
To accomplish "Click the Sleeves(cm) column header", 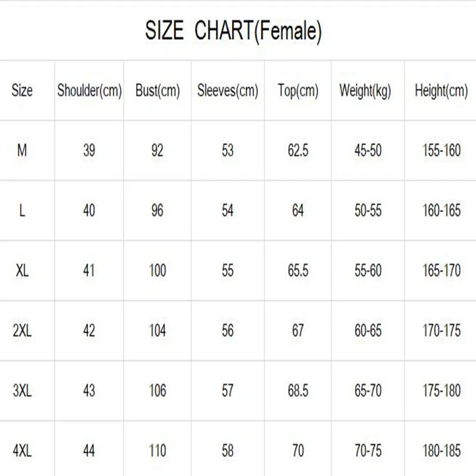I will (x=228, y=91).
